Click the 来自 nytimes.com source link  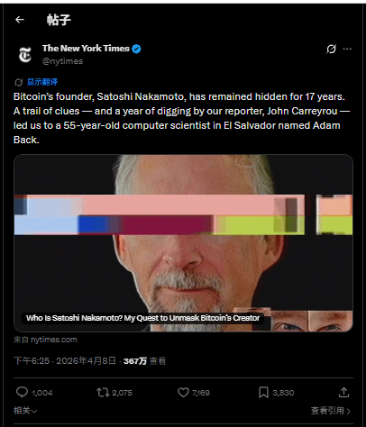tap(45, 340)
